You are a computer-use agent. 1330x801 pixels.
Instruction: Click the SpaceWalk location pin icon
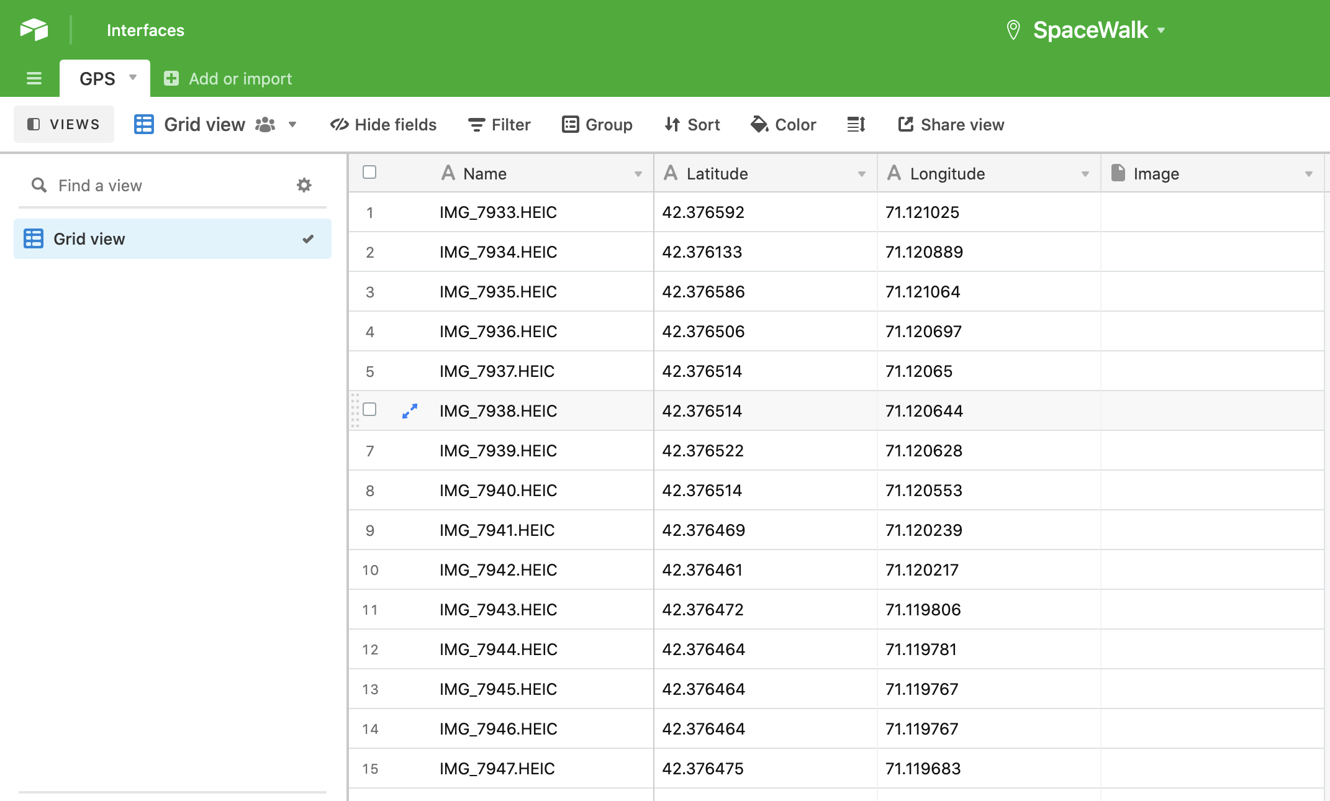[x=1013, y=29]
